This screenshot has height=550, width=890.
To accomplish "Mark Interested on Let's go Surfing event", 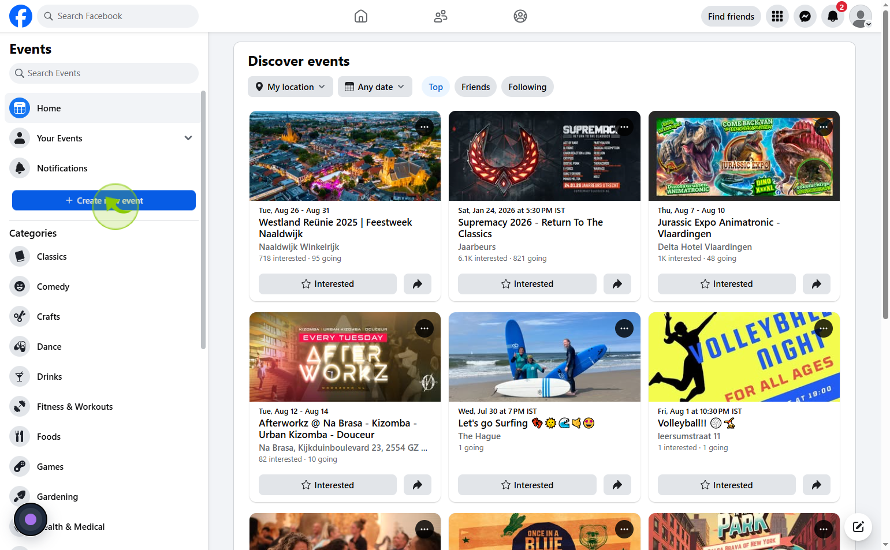I will pyautogui.click(x=527, y=485).
